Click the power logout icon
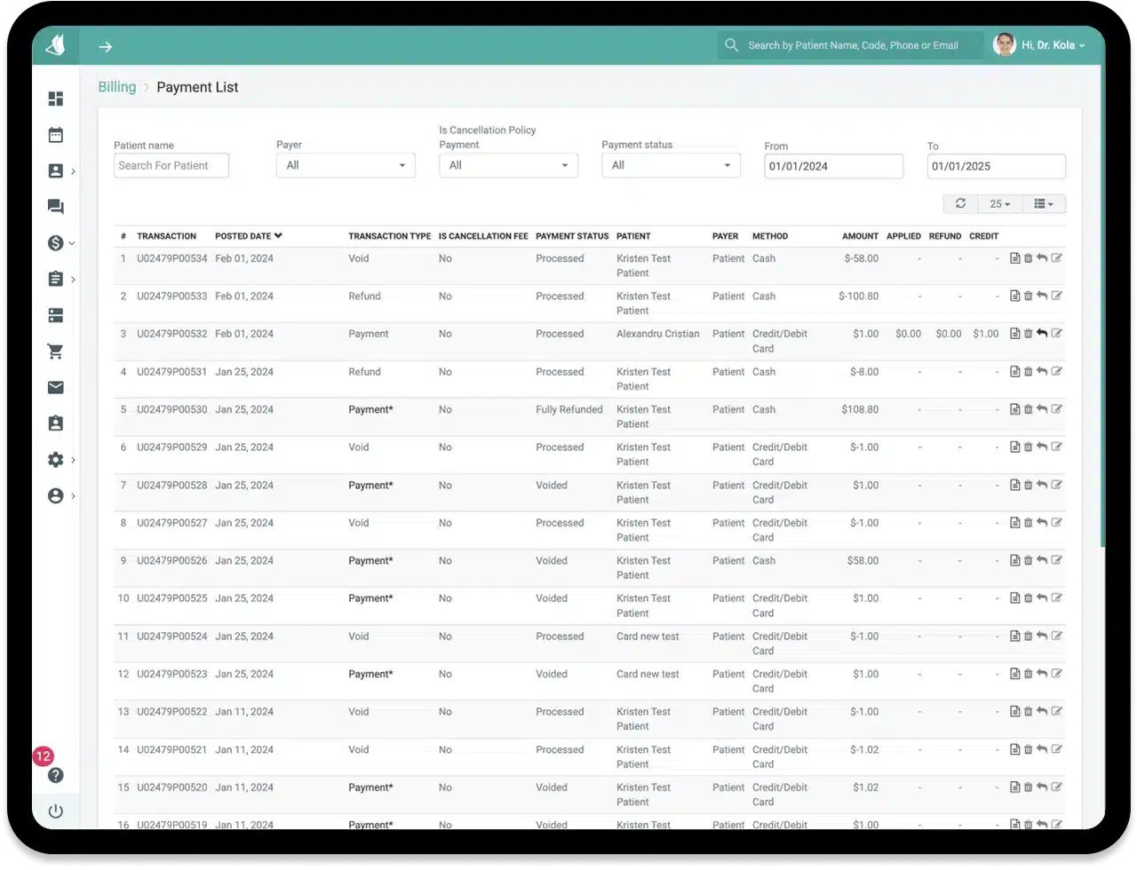Image resolution: width=1137 pixels, height=870 pixels. [56, 811]
